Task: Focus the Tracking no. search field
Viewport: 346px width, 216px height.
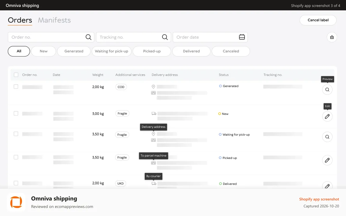Action: coord(133,37)
